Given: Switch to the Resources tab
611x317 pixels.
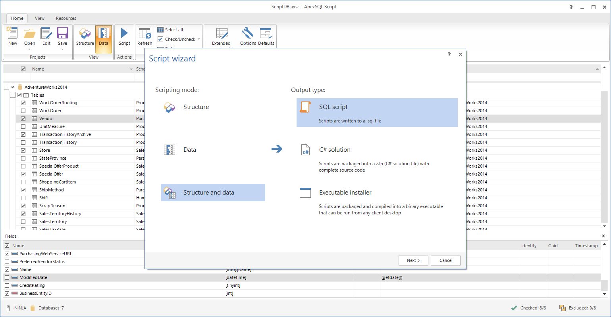Looking at the screenshot, I should point(66,18).
